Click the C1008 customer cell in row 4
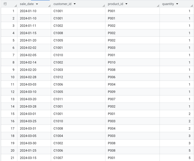Image resolution: width=194 pixels, height=161 pixels. coord(58,33)
